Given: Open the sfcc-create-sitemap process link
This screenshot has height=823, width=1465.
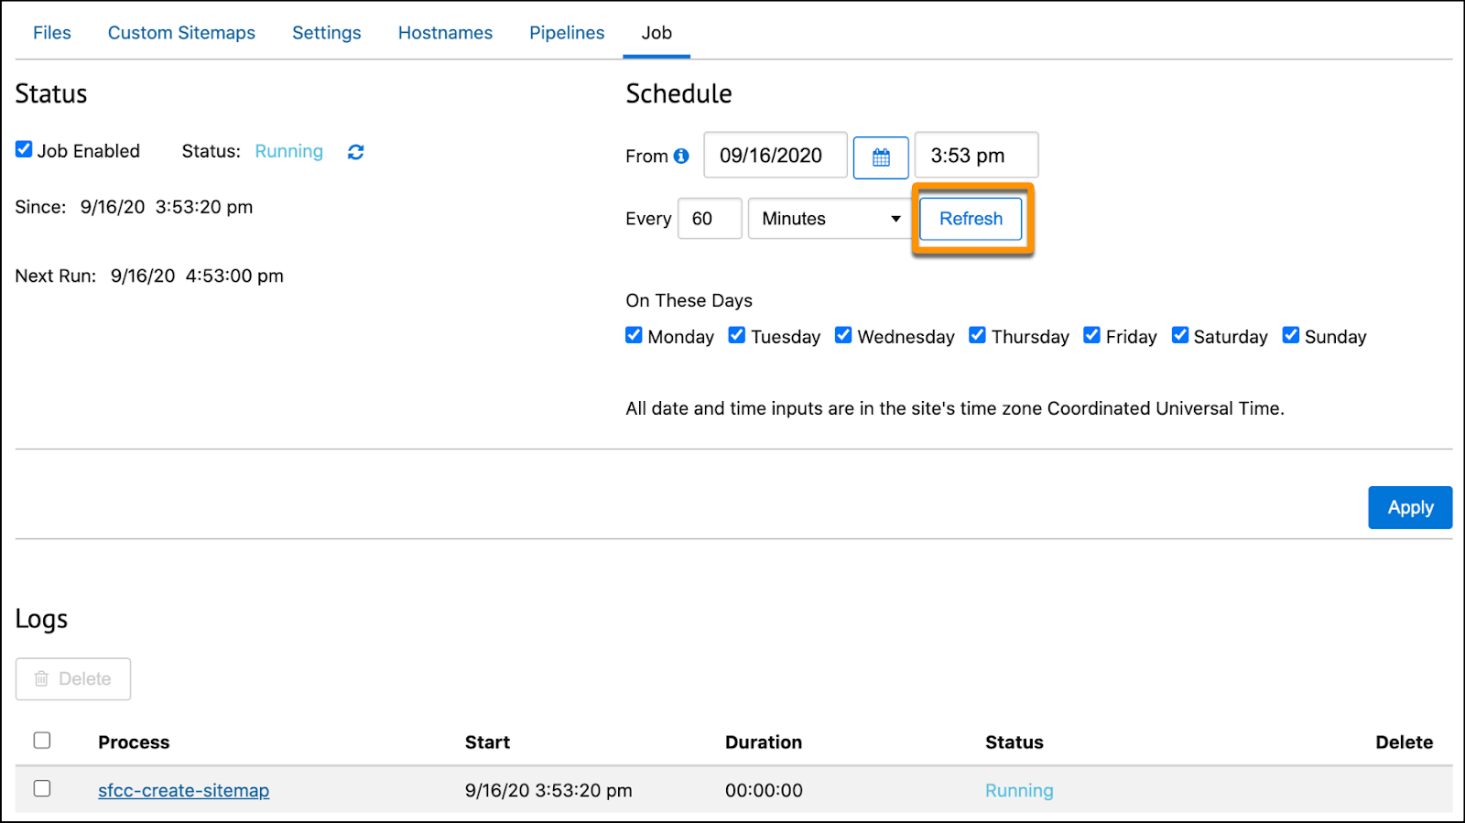Looking at the screenshot, I should tap(184, 790).
